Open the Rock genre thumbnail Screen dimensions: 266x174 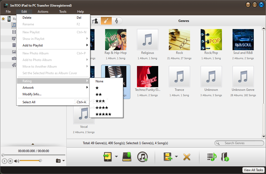[179, 40]
